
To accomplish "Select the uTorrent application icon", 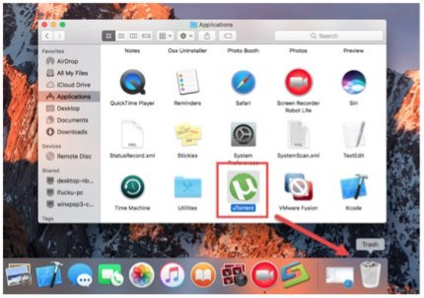I will (x=243, y=186).
